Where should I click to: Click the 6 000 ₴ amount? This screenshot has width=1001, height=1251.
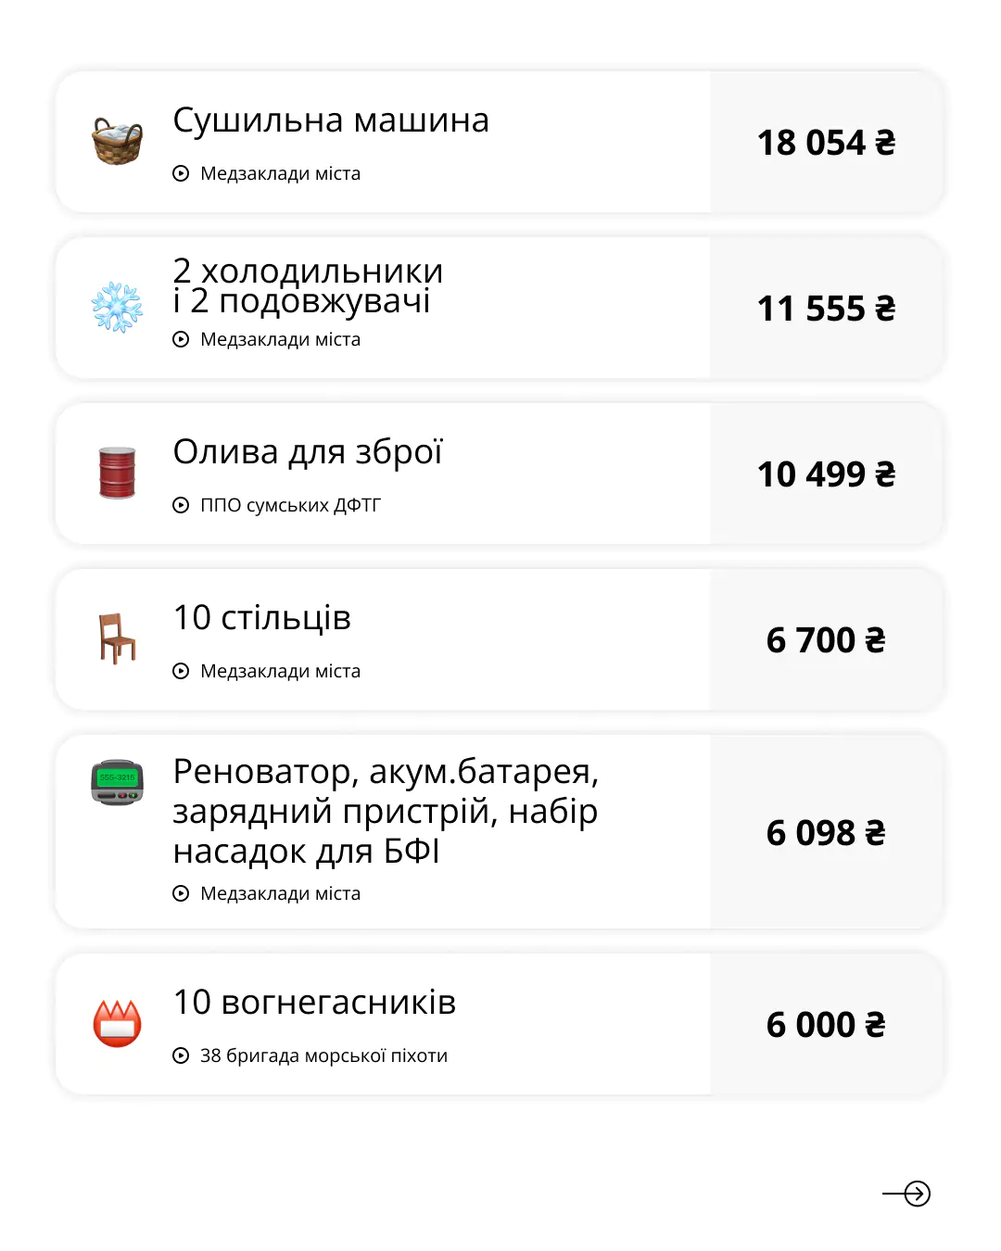click(x=826, y=1025)
